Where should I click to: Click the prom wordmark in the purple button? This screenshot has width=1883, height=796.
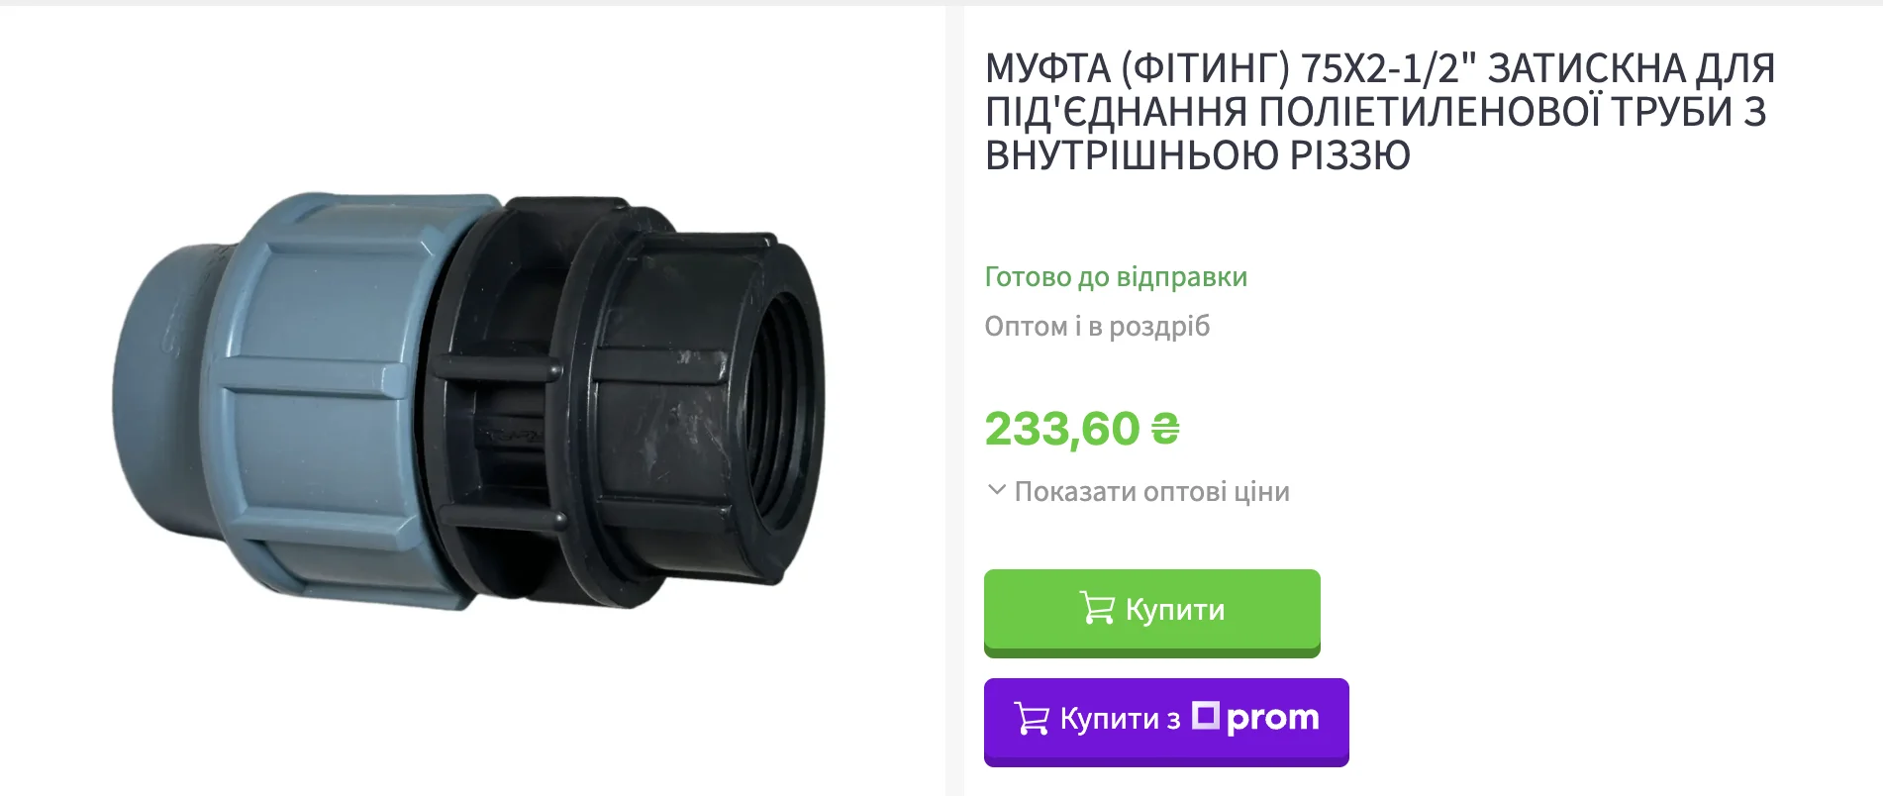tap(1273, 718)
